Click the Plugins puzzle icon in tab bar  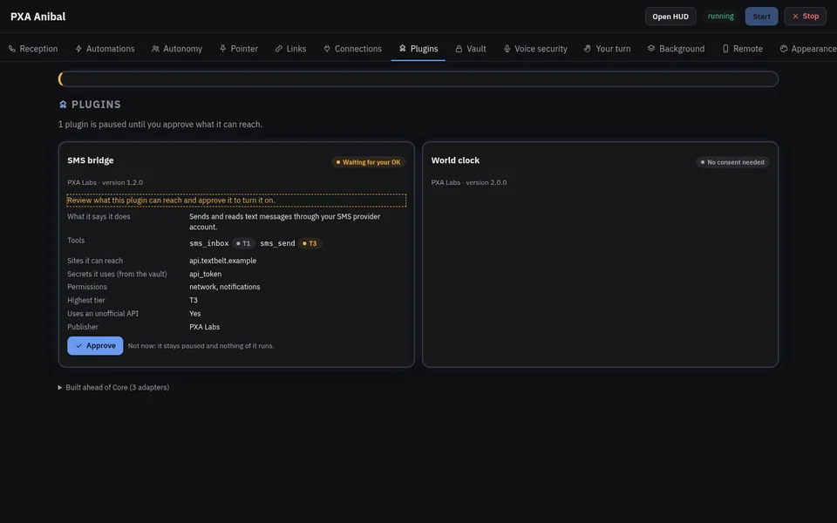click(x=403, y=49)
